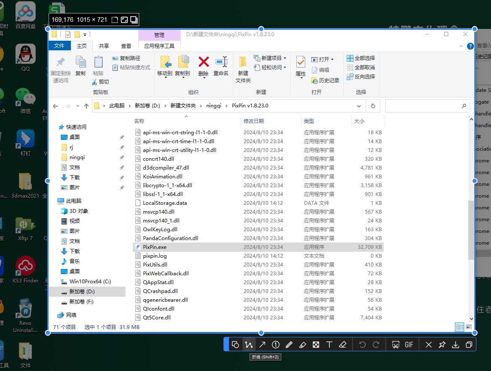Switch to the 主页 ribbon tab
Screen dimensions: 491x371
pyautogui.click(x=82, y=46)
